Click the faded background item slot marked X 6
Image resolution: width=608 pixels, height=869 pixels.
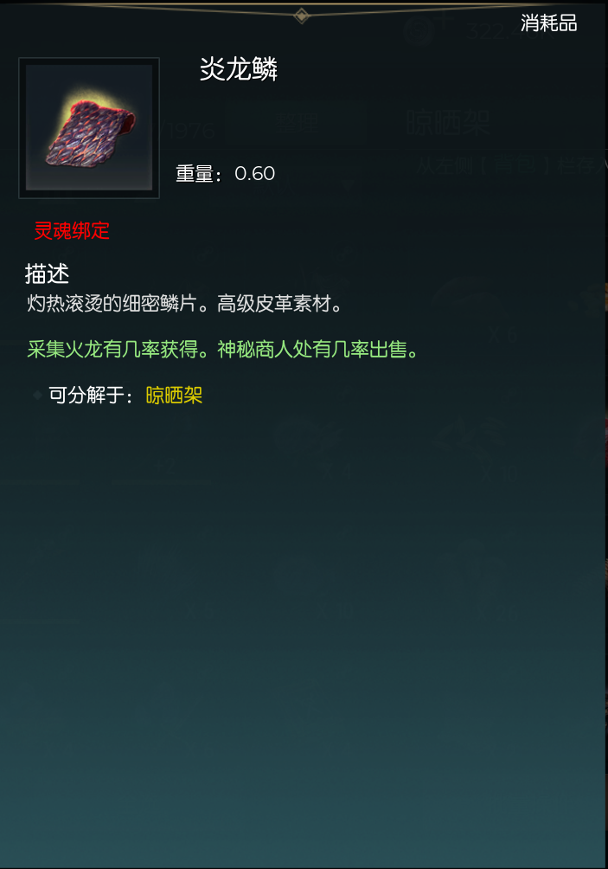point(502,311)
